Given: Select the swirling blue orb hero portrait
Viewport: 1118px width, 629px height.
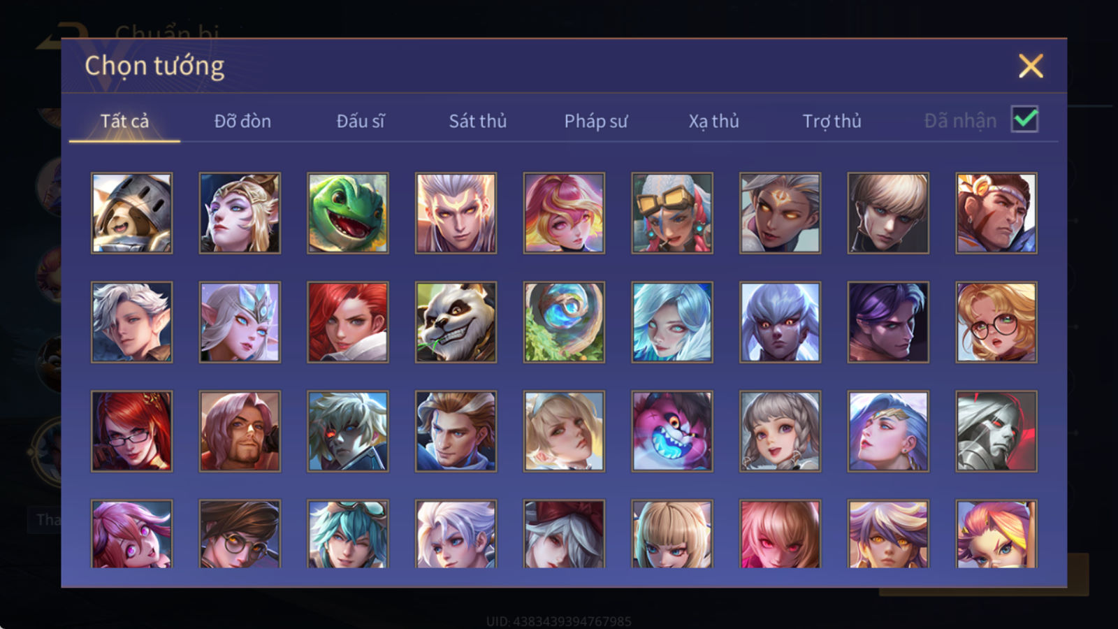Looking at the screenshot, I should pos(564,322).
